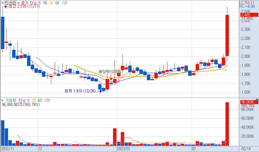Image resolution: width=259 pixels, height=152 pixels.
Task: Select the price 20-day moving average label
Action: tap(51, 3)
